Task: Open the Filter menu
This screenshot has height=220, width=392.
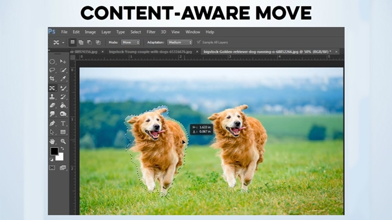Action: [151, 32]
